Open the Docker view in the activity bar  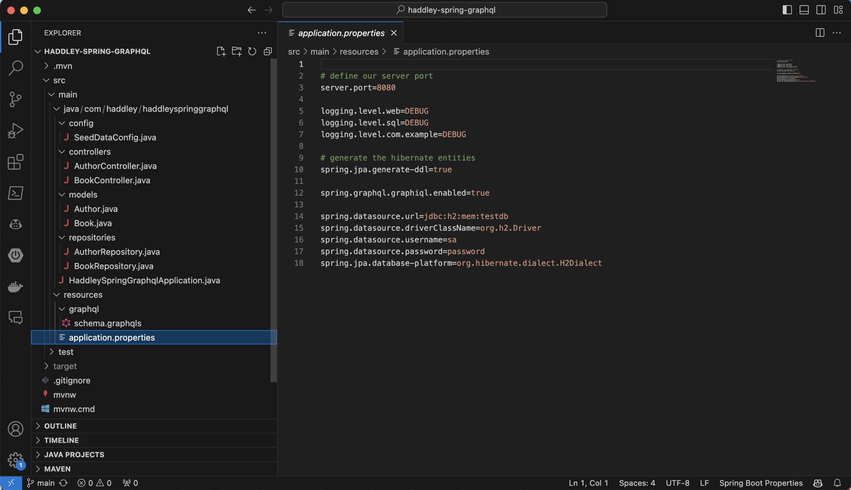click(x=15, y=286)
